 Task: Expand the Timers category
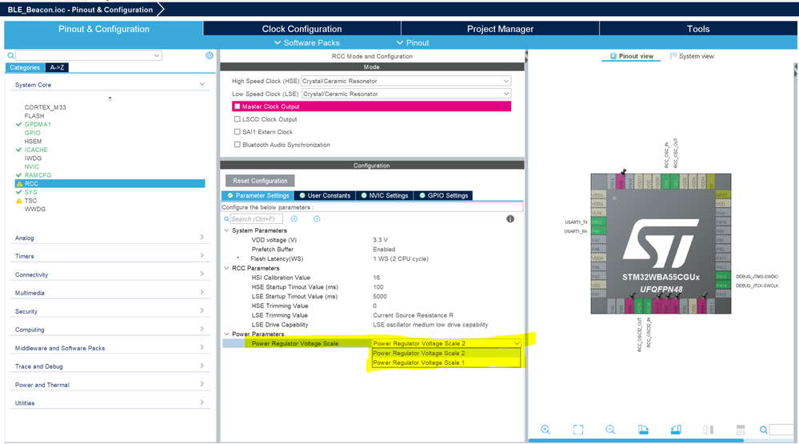pos(202,255)
